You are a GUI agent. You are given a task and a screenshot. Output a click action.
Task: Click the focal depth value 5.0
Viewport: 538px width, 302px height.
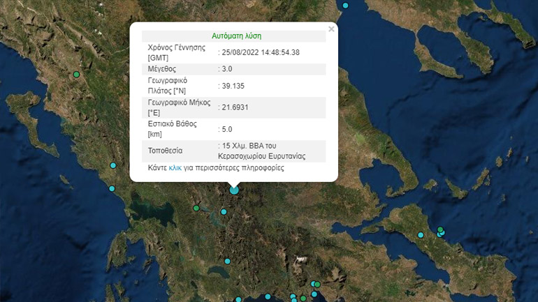[227, 129]
